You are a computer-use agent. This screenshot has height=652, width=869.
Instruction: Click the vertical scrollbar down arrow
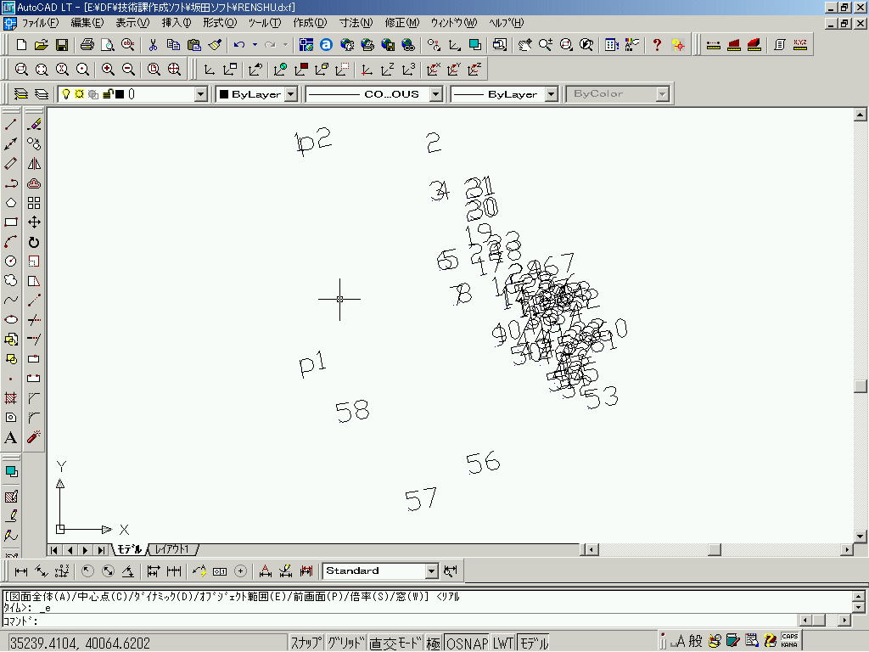(861, 537)
